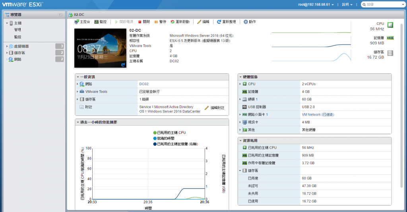407x212 pixels.
Task: Click the search magnifier icon
Action: click(x=364, y=4)
